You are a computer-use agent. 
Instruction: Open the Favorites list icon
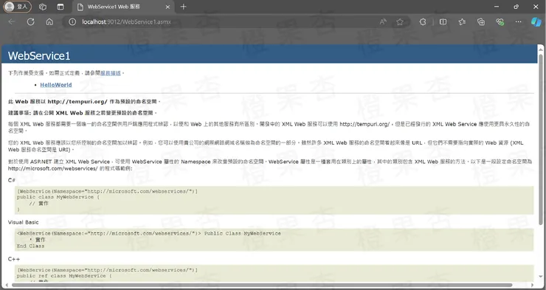(462, 22)
